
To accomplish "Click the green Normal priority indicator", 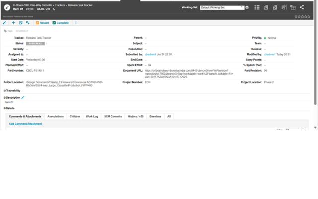I will coord(265,38).
